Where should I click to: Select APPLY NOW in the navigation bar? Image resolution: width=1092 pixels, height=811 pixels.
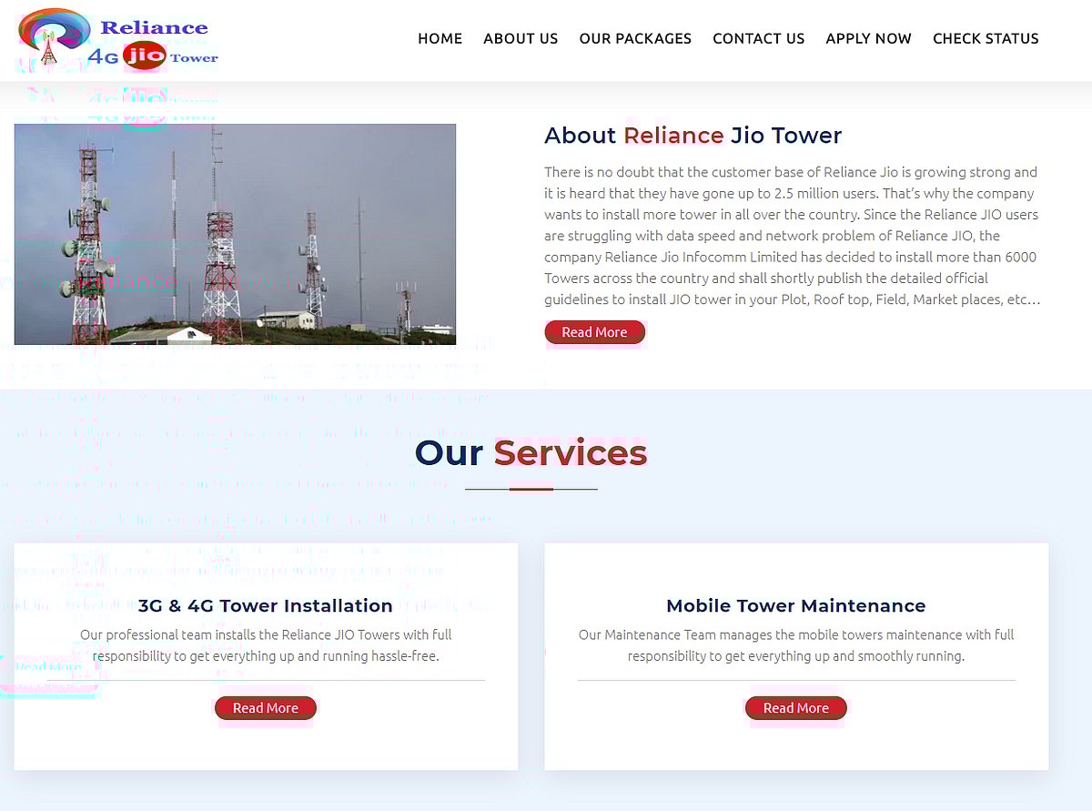868,38
